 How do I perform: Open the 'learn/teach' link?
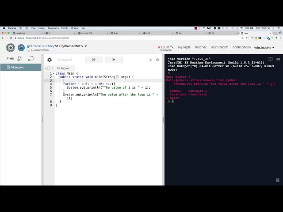pos(219,47)
